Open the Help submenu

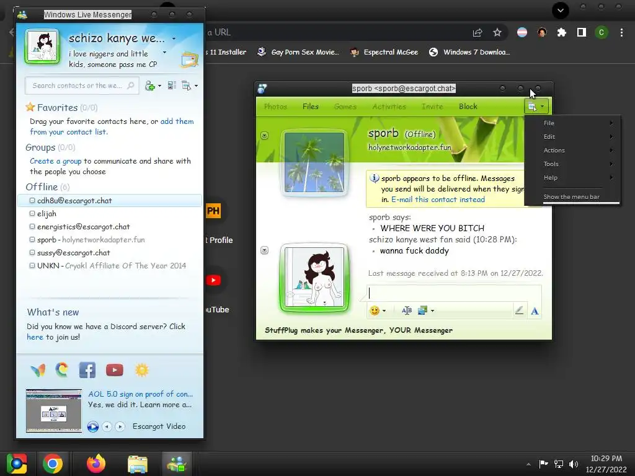(572, 178)
